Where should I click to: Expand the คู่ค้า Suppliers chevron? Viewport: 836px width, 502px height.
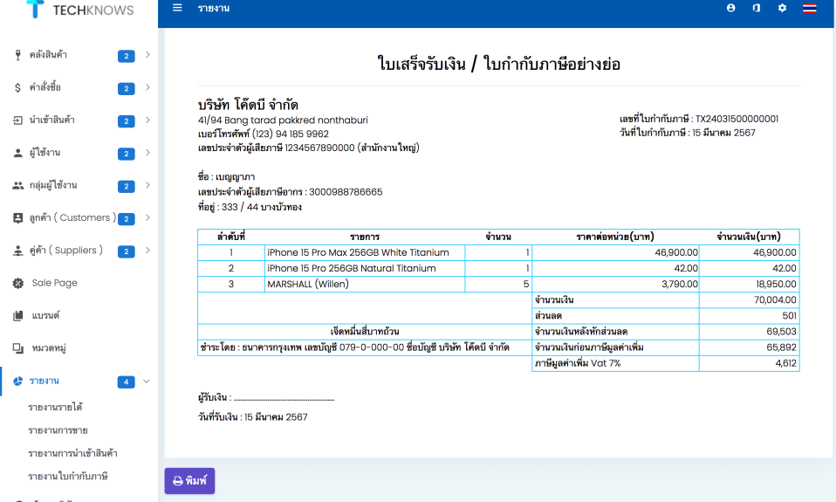(x=147, y=251)
